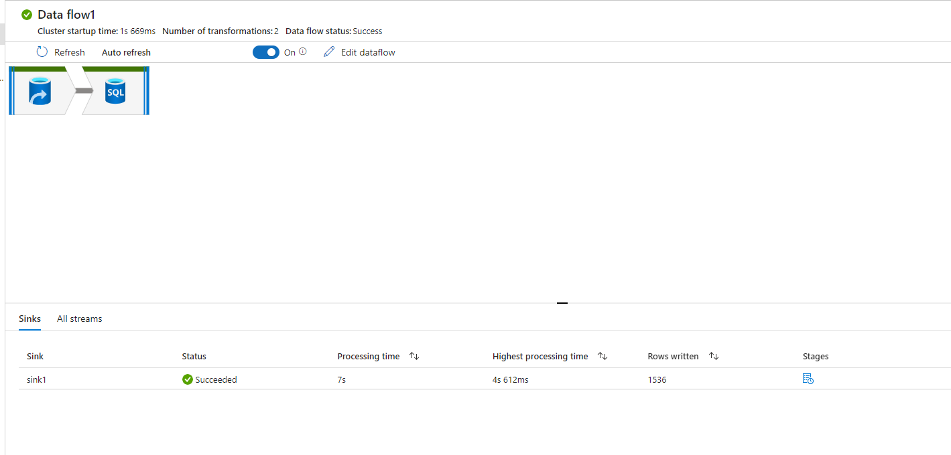Click the Edit dataflow pencil icon
951x455 pixels.
(328, 52)
